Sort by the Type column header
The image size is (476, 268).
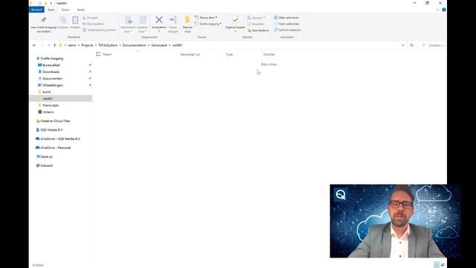click(229, 54)
